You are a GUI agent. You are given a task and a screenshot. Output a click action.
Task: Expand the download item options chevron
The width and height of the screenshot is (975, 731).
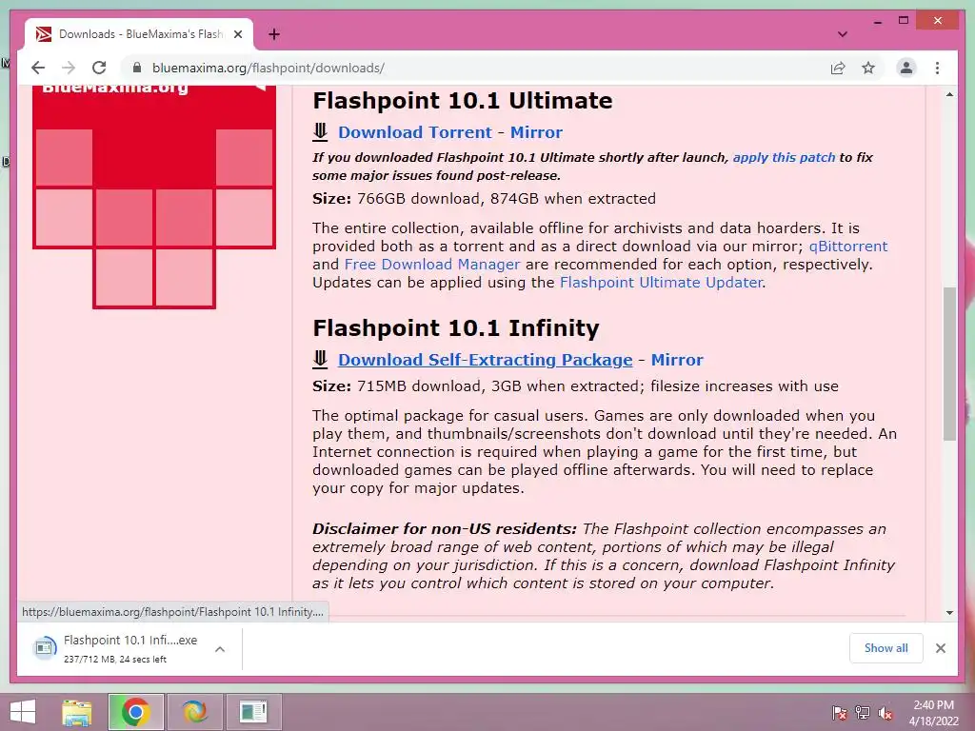pos(220,649)
